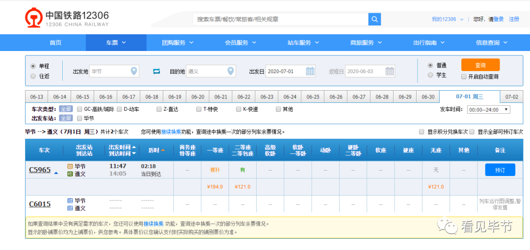Click the departure station location pin
Image resolution: width=530 pixels, height=250 pixels.
pyautogui.click(x=134, y=71)
